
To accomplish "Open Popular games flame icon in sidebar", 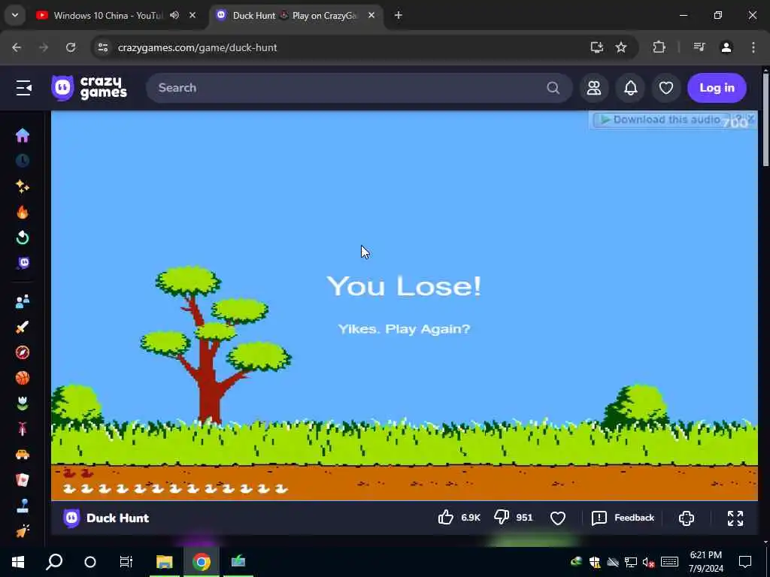I will coord(22,212).
